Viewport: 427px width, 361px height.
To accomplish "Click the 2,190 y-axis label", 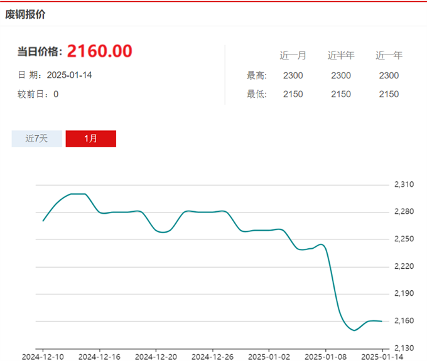I will (x=404, y=293).
